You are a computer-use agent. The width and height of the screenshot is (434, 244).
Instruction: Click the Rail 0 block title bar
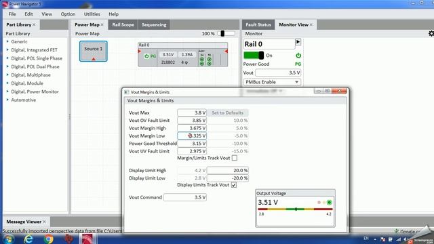coord(182,45)
